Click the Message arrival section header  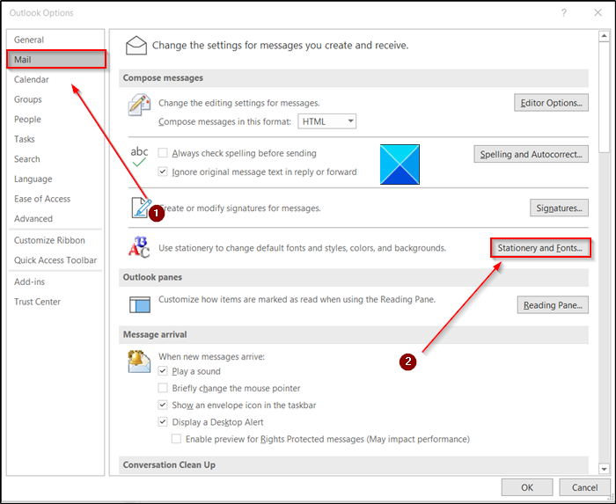354,334
